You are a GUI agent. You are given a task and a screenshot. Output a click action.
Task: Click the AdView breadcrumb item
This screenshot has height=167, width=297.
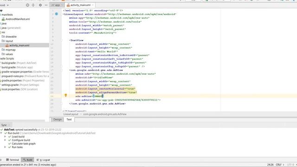click(x=105, y=114)
